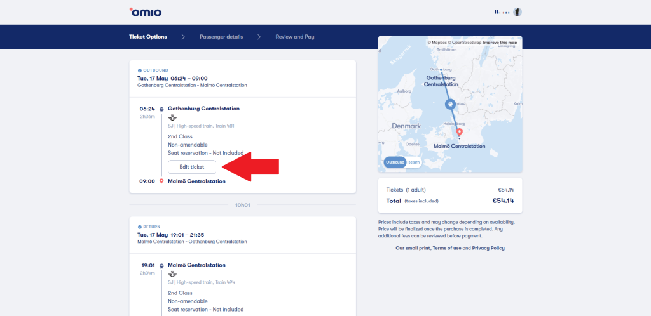Open the user profile avatar
Image resolution: width=651 pixels, height=316 pixels.
tap(517, 12)
